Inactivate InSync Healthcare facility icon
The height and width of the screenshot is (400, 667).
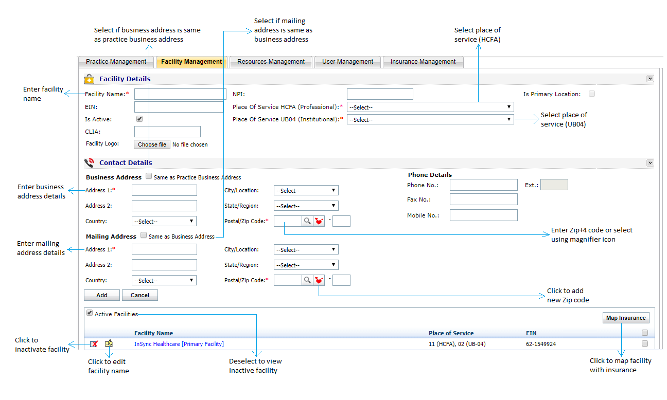94,344
